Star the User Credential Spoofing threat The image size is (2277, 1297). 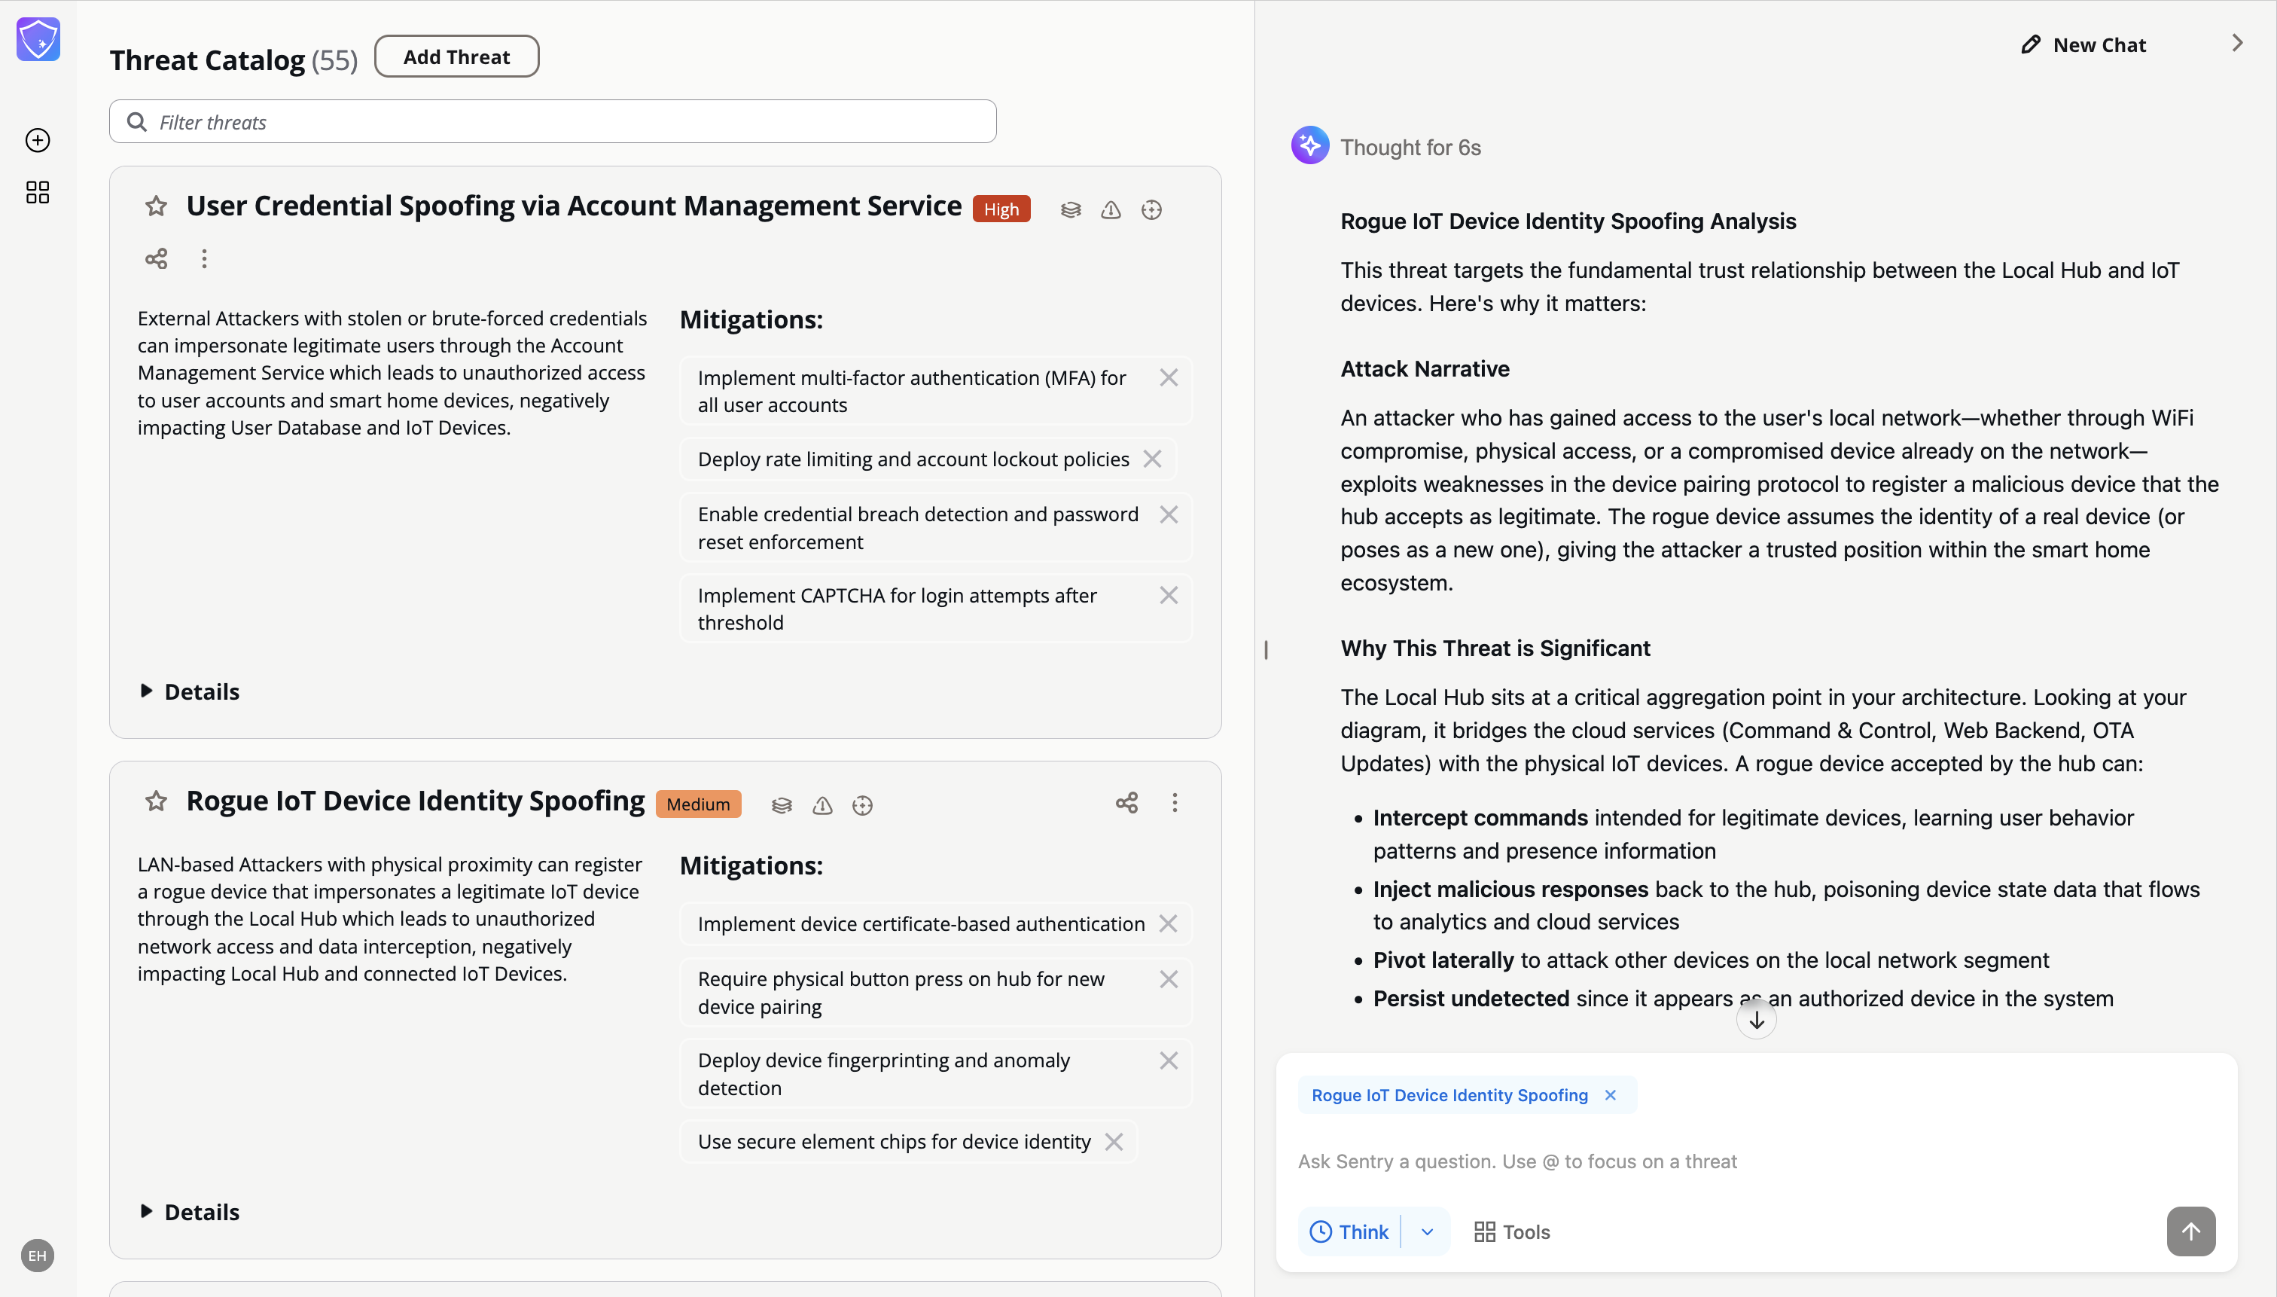(x=156, y=206)
